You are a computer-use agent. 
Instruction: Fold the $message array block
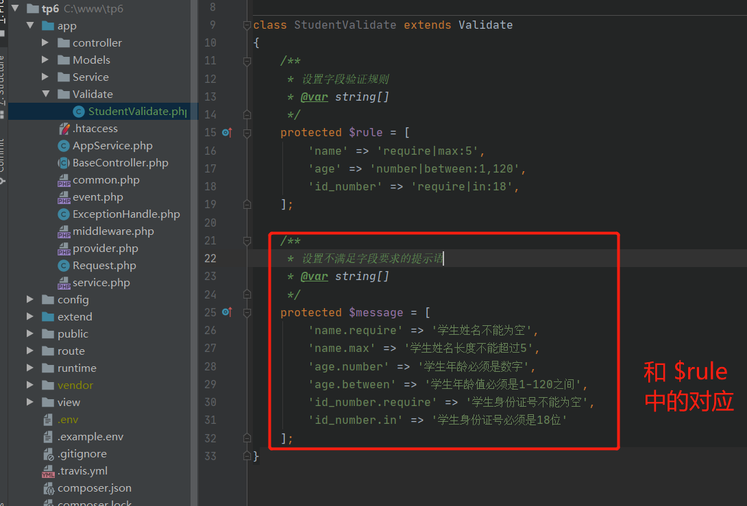(247, 313)
